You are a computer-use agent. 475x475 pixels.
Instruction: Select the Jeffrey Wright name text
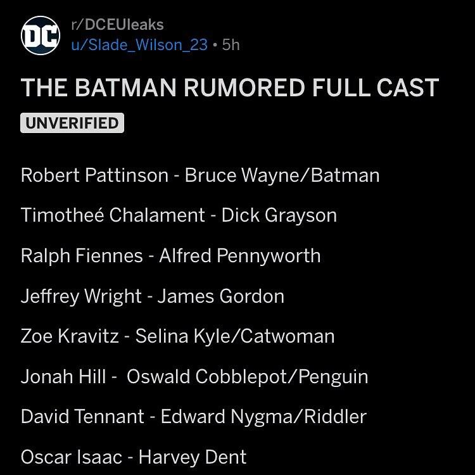click(x=80, y=296)
